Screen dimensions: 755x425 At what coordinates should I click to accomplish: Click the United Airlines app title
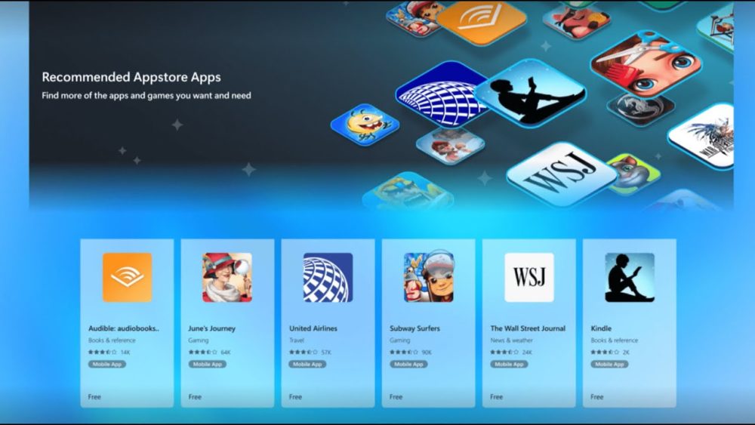313,328
